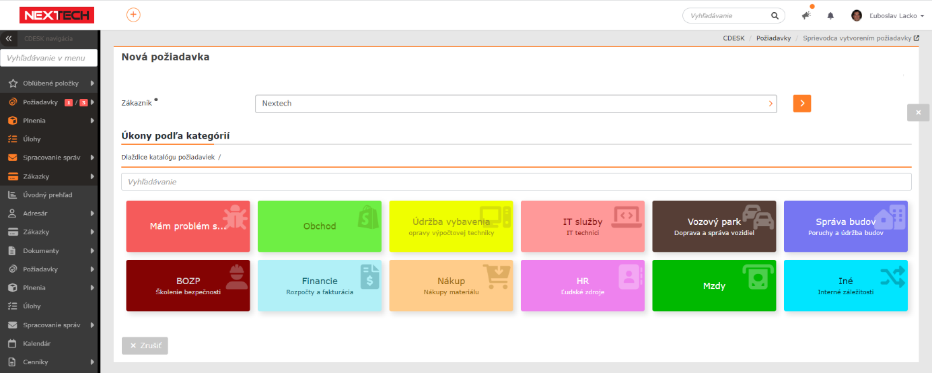The width and height of the screenshot is (932, 373).
Task: Open the notifications bell icon
Action: click(830, 15)
